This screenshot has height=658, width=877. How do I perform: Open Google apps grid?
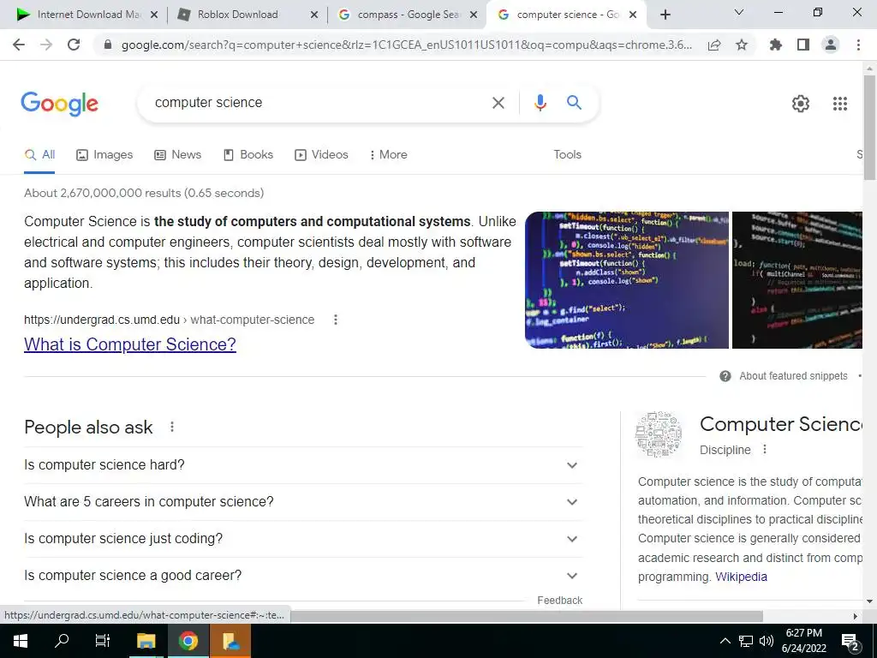click(x=839, y=104)
